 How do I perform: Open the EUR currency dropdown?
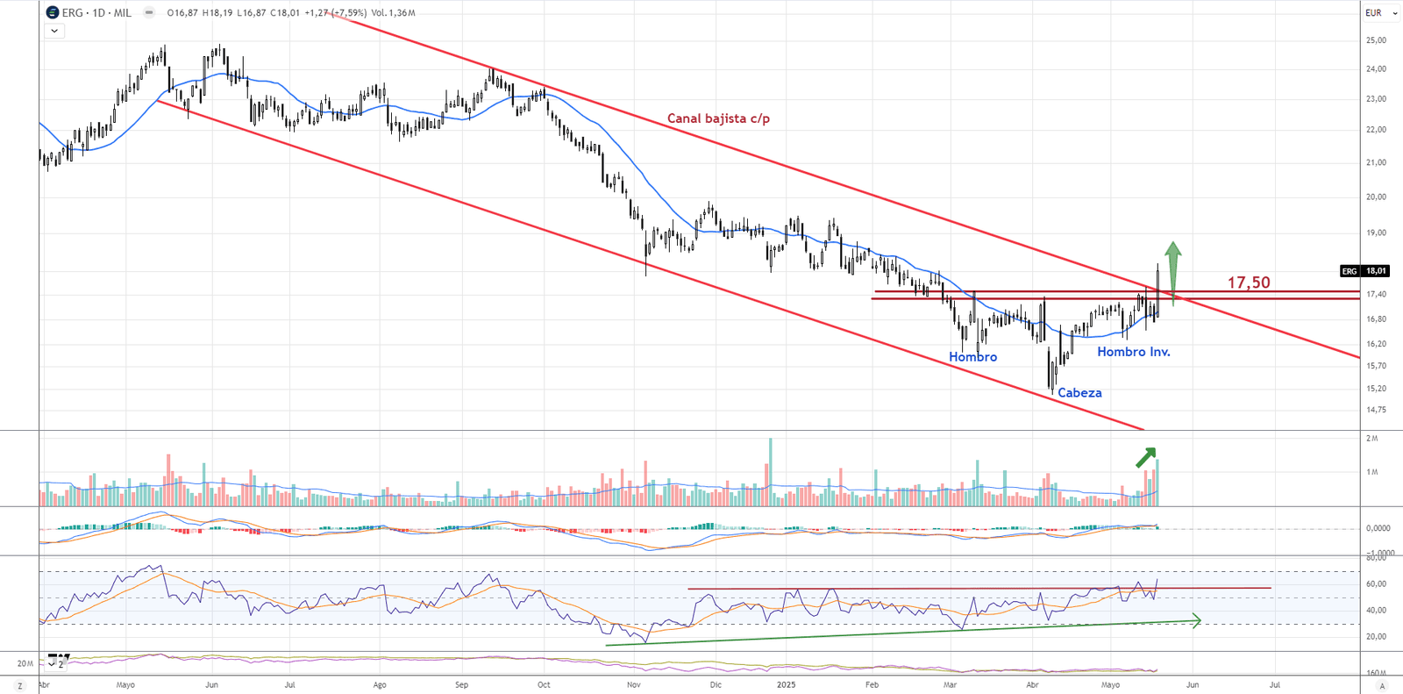coord(1381,13)
